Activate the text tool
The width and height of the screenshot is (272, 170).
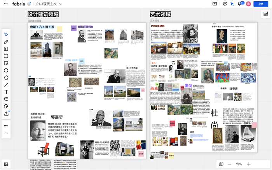point(6,92)
